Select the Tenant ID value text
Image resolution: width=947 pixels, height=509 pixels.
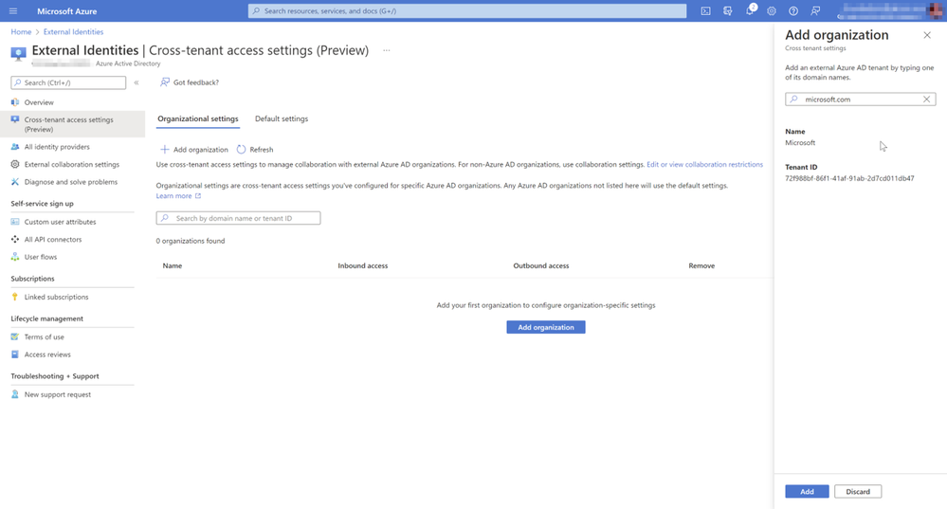pyautogui.click(x=849, y=178)
